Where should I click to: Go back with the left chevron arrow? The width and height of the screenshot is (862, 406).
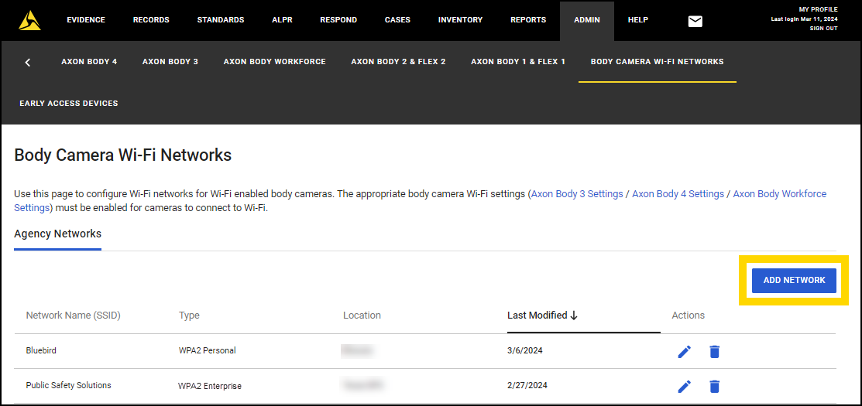[x=28, y=62]
